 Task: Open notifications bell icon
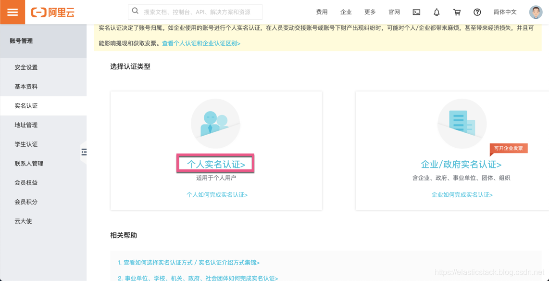(x=437, y=12)
